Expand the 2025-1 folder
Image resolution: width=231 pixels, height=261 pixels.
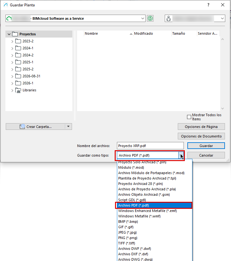click(x=12, y=62)
